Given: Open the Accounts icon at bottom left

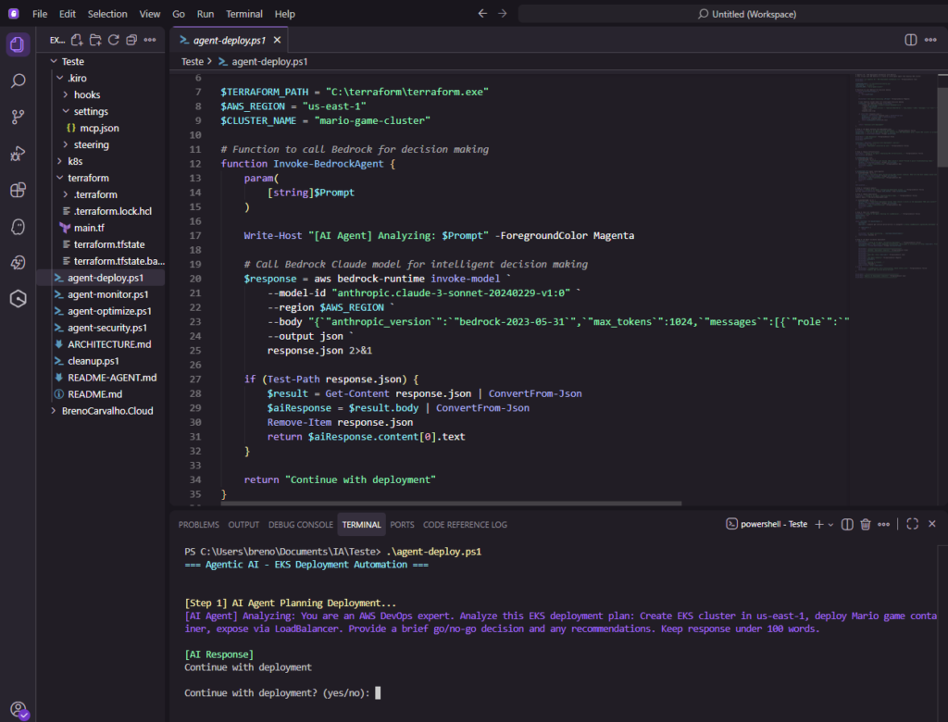Looking at the screenshot, I should (18, 709).
